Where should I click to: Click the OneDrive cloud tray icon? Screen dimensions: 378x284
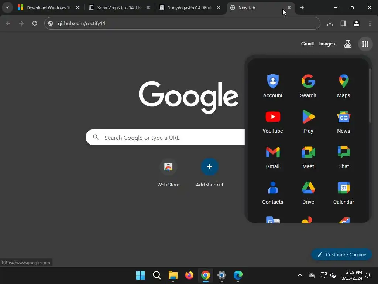click(x=312, y=275)
